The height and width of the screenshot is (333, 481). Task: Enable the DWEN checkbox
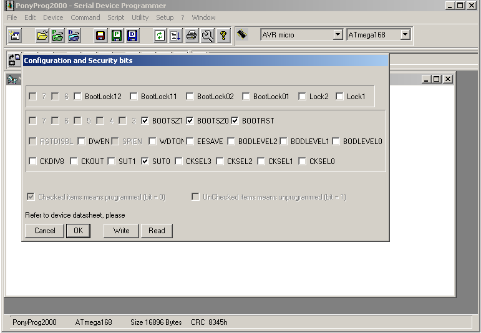click(81, 142)
